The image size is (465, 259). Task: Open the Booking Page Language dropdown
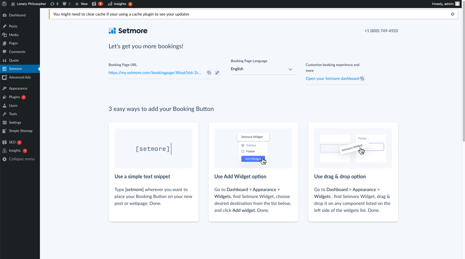point(263,69)
